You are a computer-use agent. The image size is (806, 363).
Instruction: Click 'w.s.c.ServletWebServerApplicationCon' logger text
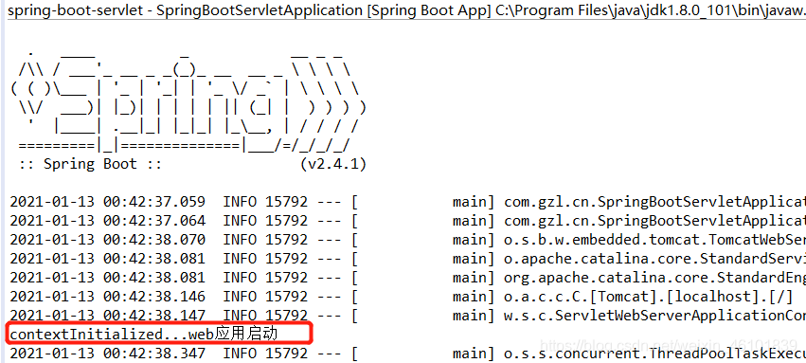[x=654, y=316]
